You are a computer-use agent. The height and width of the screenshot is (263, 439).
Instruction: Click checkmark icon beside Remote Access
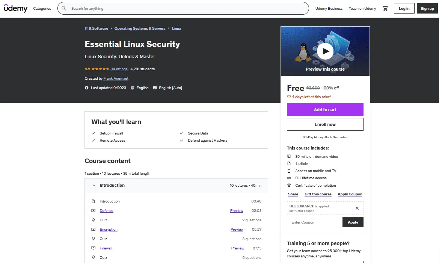click(94, 141)
